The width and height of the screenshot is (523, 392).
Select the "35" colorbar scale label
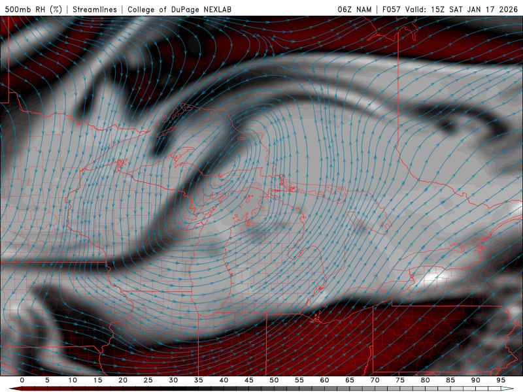click(199, 380)
